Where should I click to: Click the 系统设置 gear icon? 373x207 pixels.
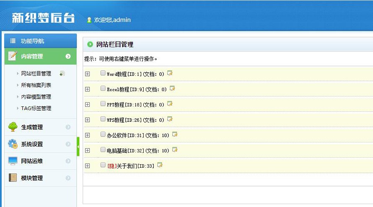tap(13, 144)
